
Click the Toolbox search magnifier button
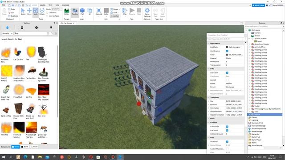(x=52, y=33)
